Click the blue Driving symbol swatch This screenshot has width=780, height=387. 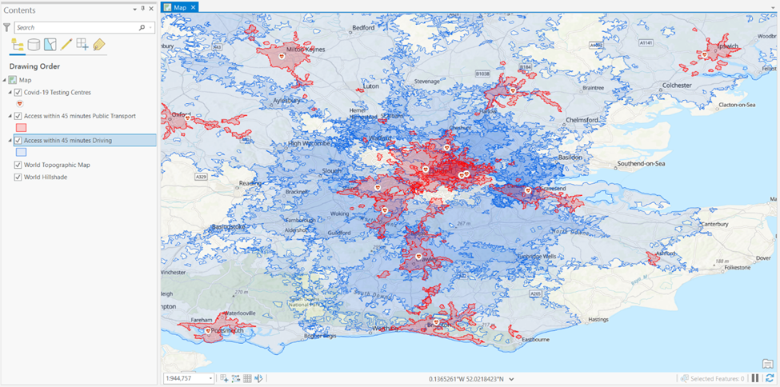coord(22,152)
